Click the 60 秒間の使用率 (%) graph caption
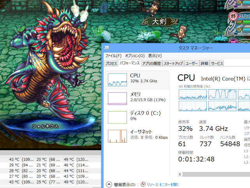Image resolution: width=250 pixels, height=188 pixels. click(195, 87)
